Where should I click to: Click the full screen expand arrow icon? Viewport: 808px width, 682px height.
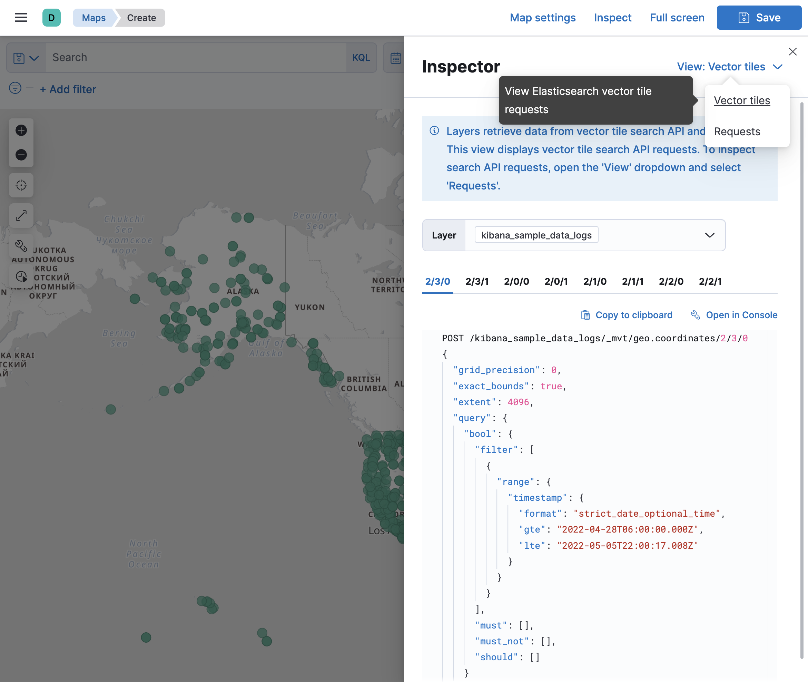tap(21, 215)
